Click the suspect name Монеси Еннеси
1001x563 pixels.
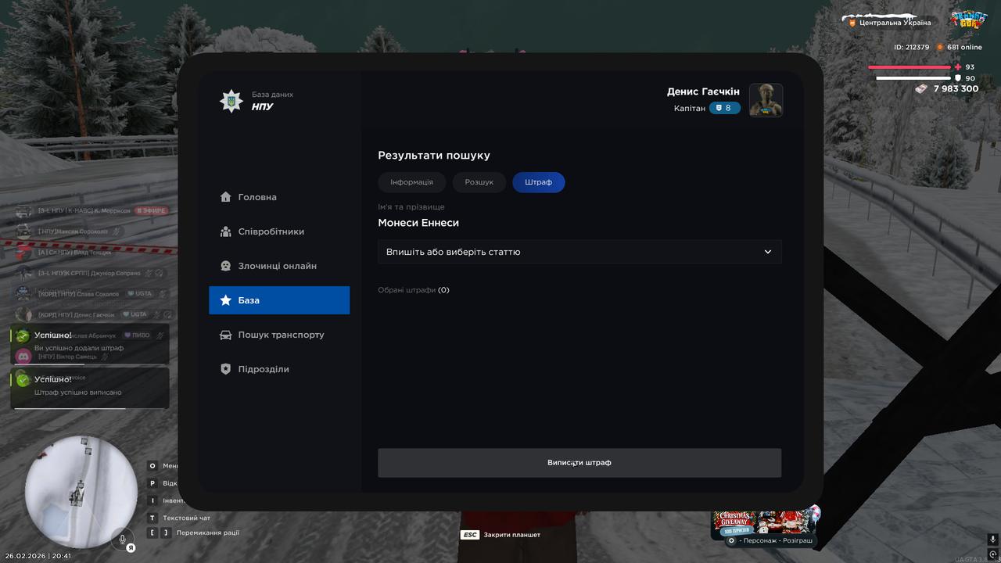click(x=418, y=223)
